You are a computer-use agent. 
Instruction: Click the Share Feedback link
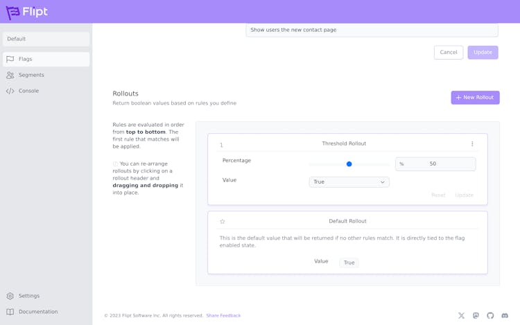click(x=223, y=316)
